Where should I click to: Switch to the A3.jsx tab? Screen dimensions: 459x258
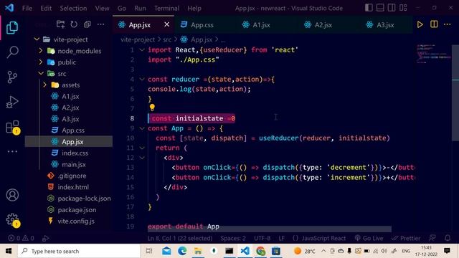385,25
